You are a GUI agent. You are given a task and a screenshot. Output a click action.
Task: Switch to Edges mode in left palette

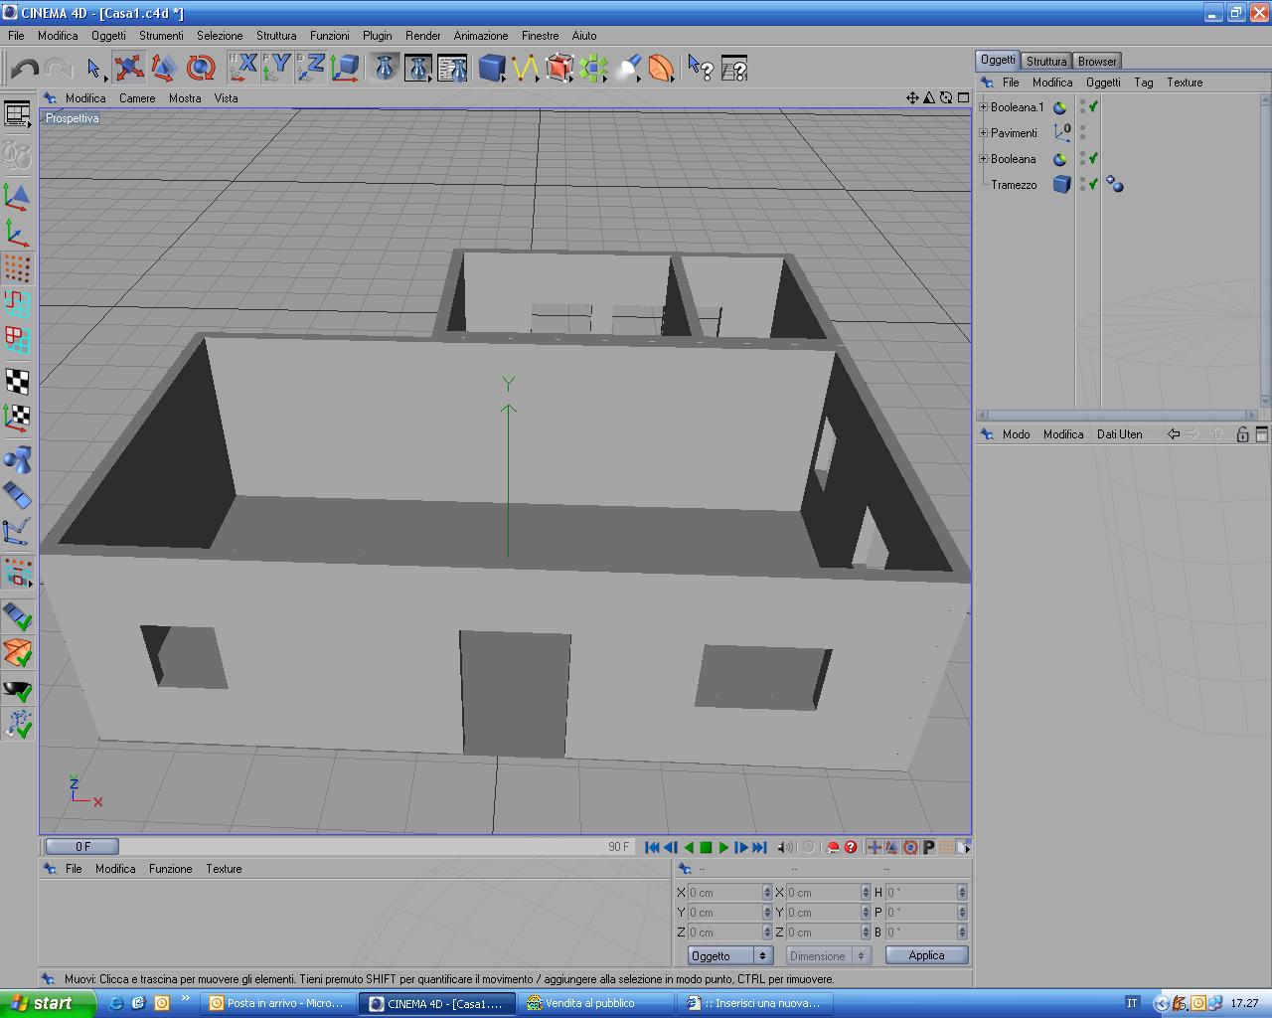point(17,303)
